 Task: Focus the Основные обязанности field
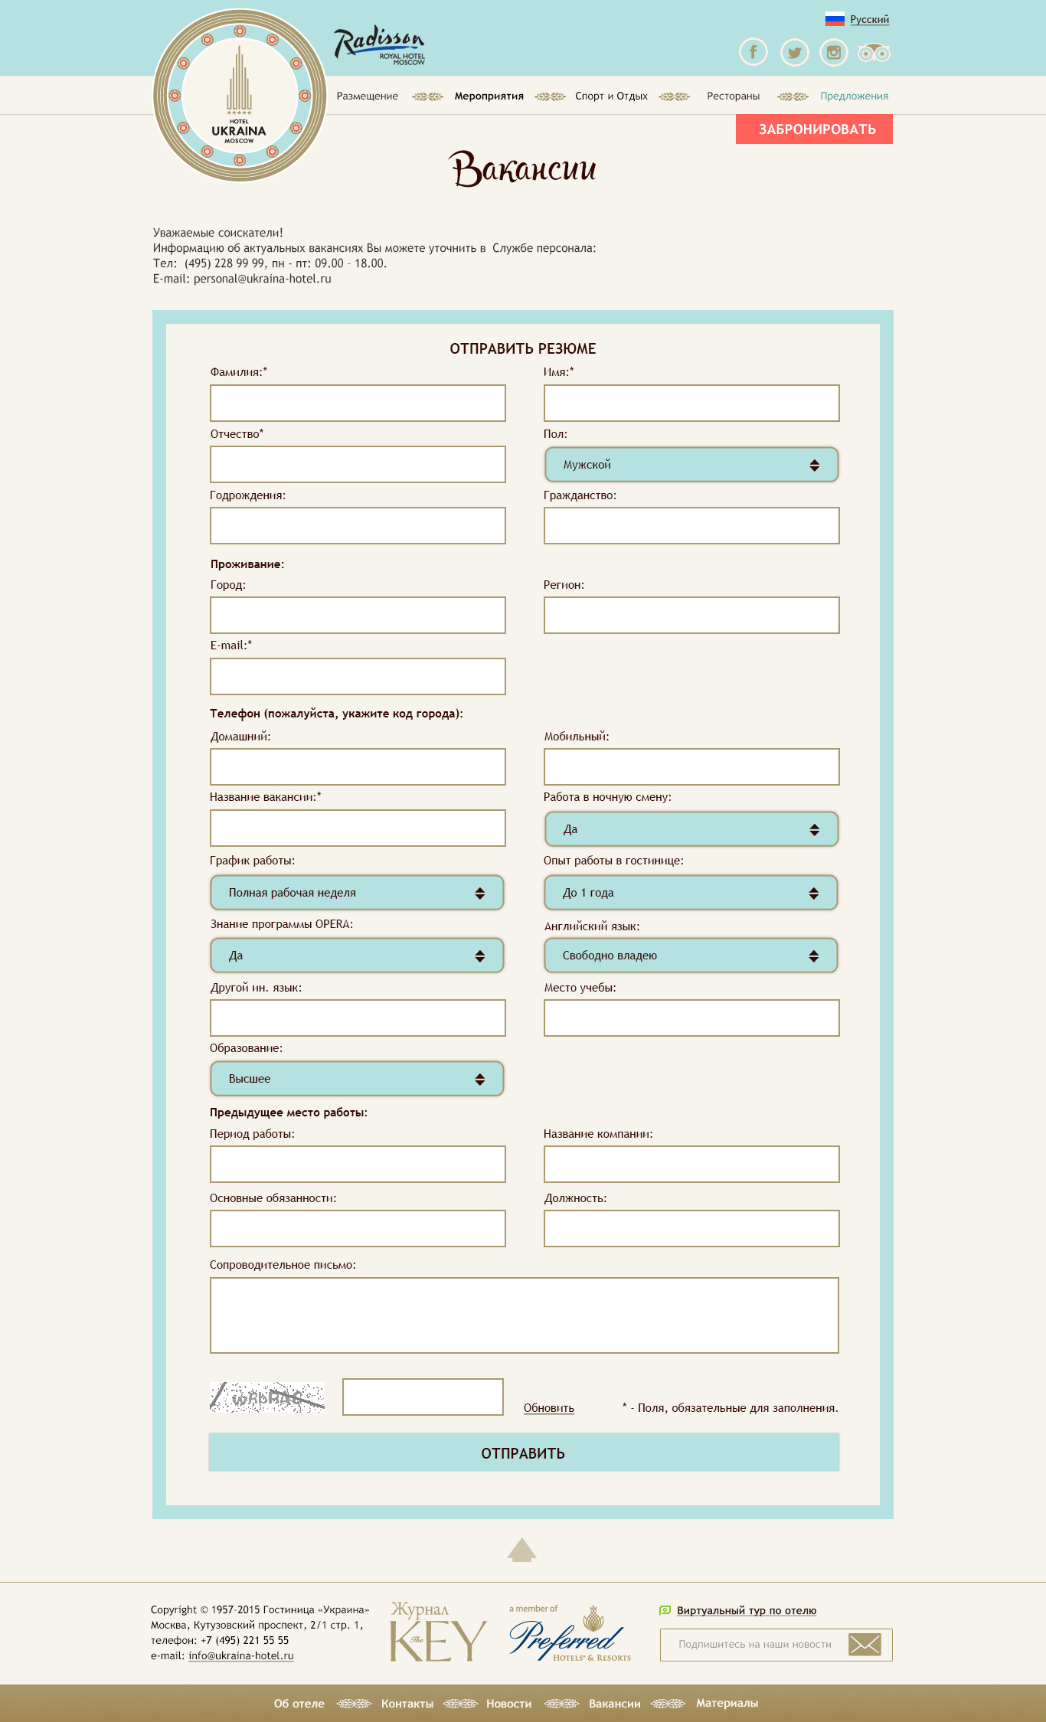[358, 1228]
